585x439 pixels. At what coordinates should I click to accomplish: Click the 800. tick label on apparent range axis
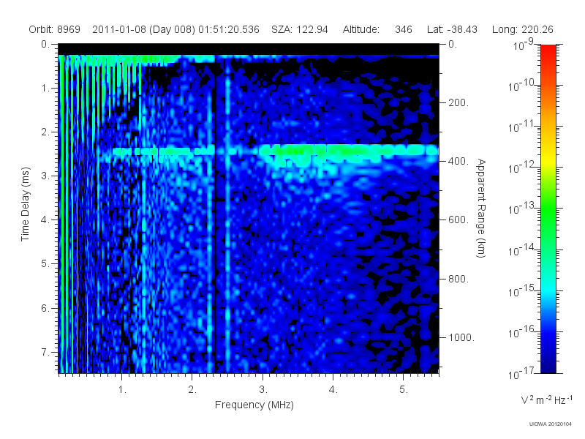458,279
